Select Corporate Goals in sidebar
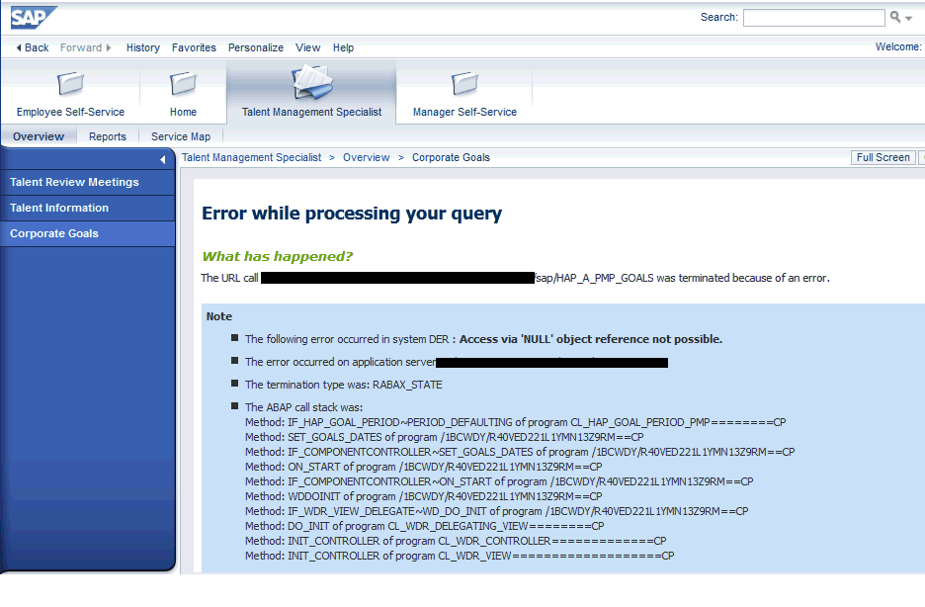 (87, 233)
